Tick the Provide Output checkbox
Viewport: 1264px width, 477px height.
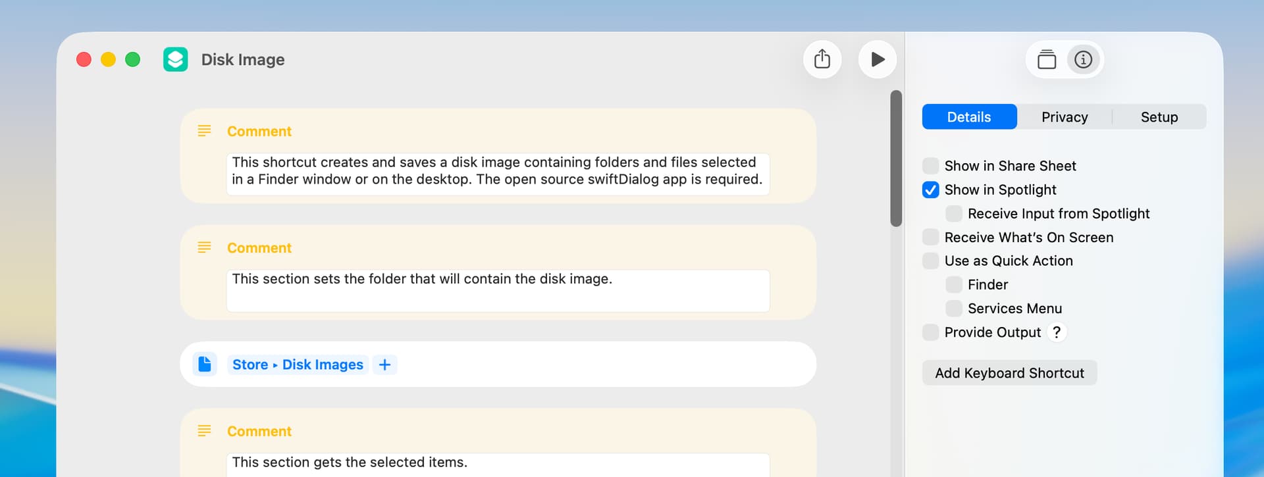tap(931, 332)
